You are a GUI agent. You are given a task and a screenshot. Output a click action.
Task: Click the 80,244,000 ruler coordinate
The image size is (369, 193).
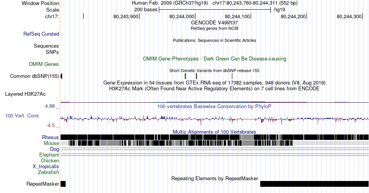[182, 16]
